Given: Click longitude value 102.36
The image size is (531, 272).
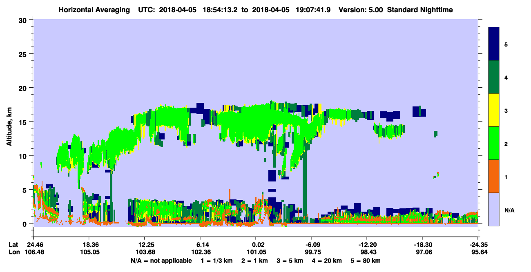Looking at the screenshot, I should [x=200, y=252].
